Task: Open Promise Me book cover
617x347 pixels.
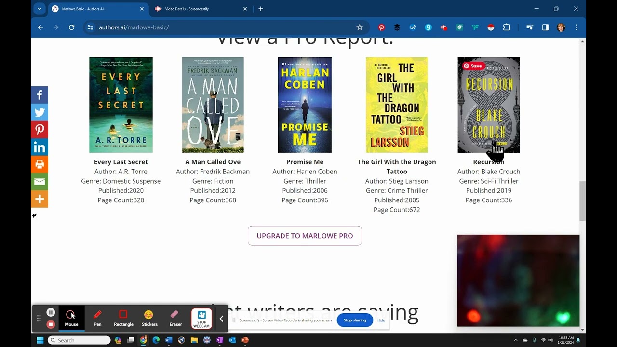Action: click(305, 105)
